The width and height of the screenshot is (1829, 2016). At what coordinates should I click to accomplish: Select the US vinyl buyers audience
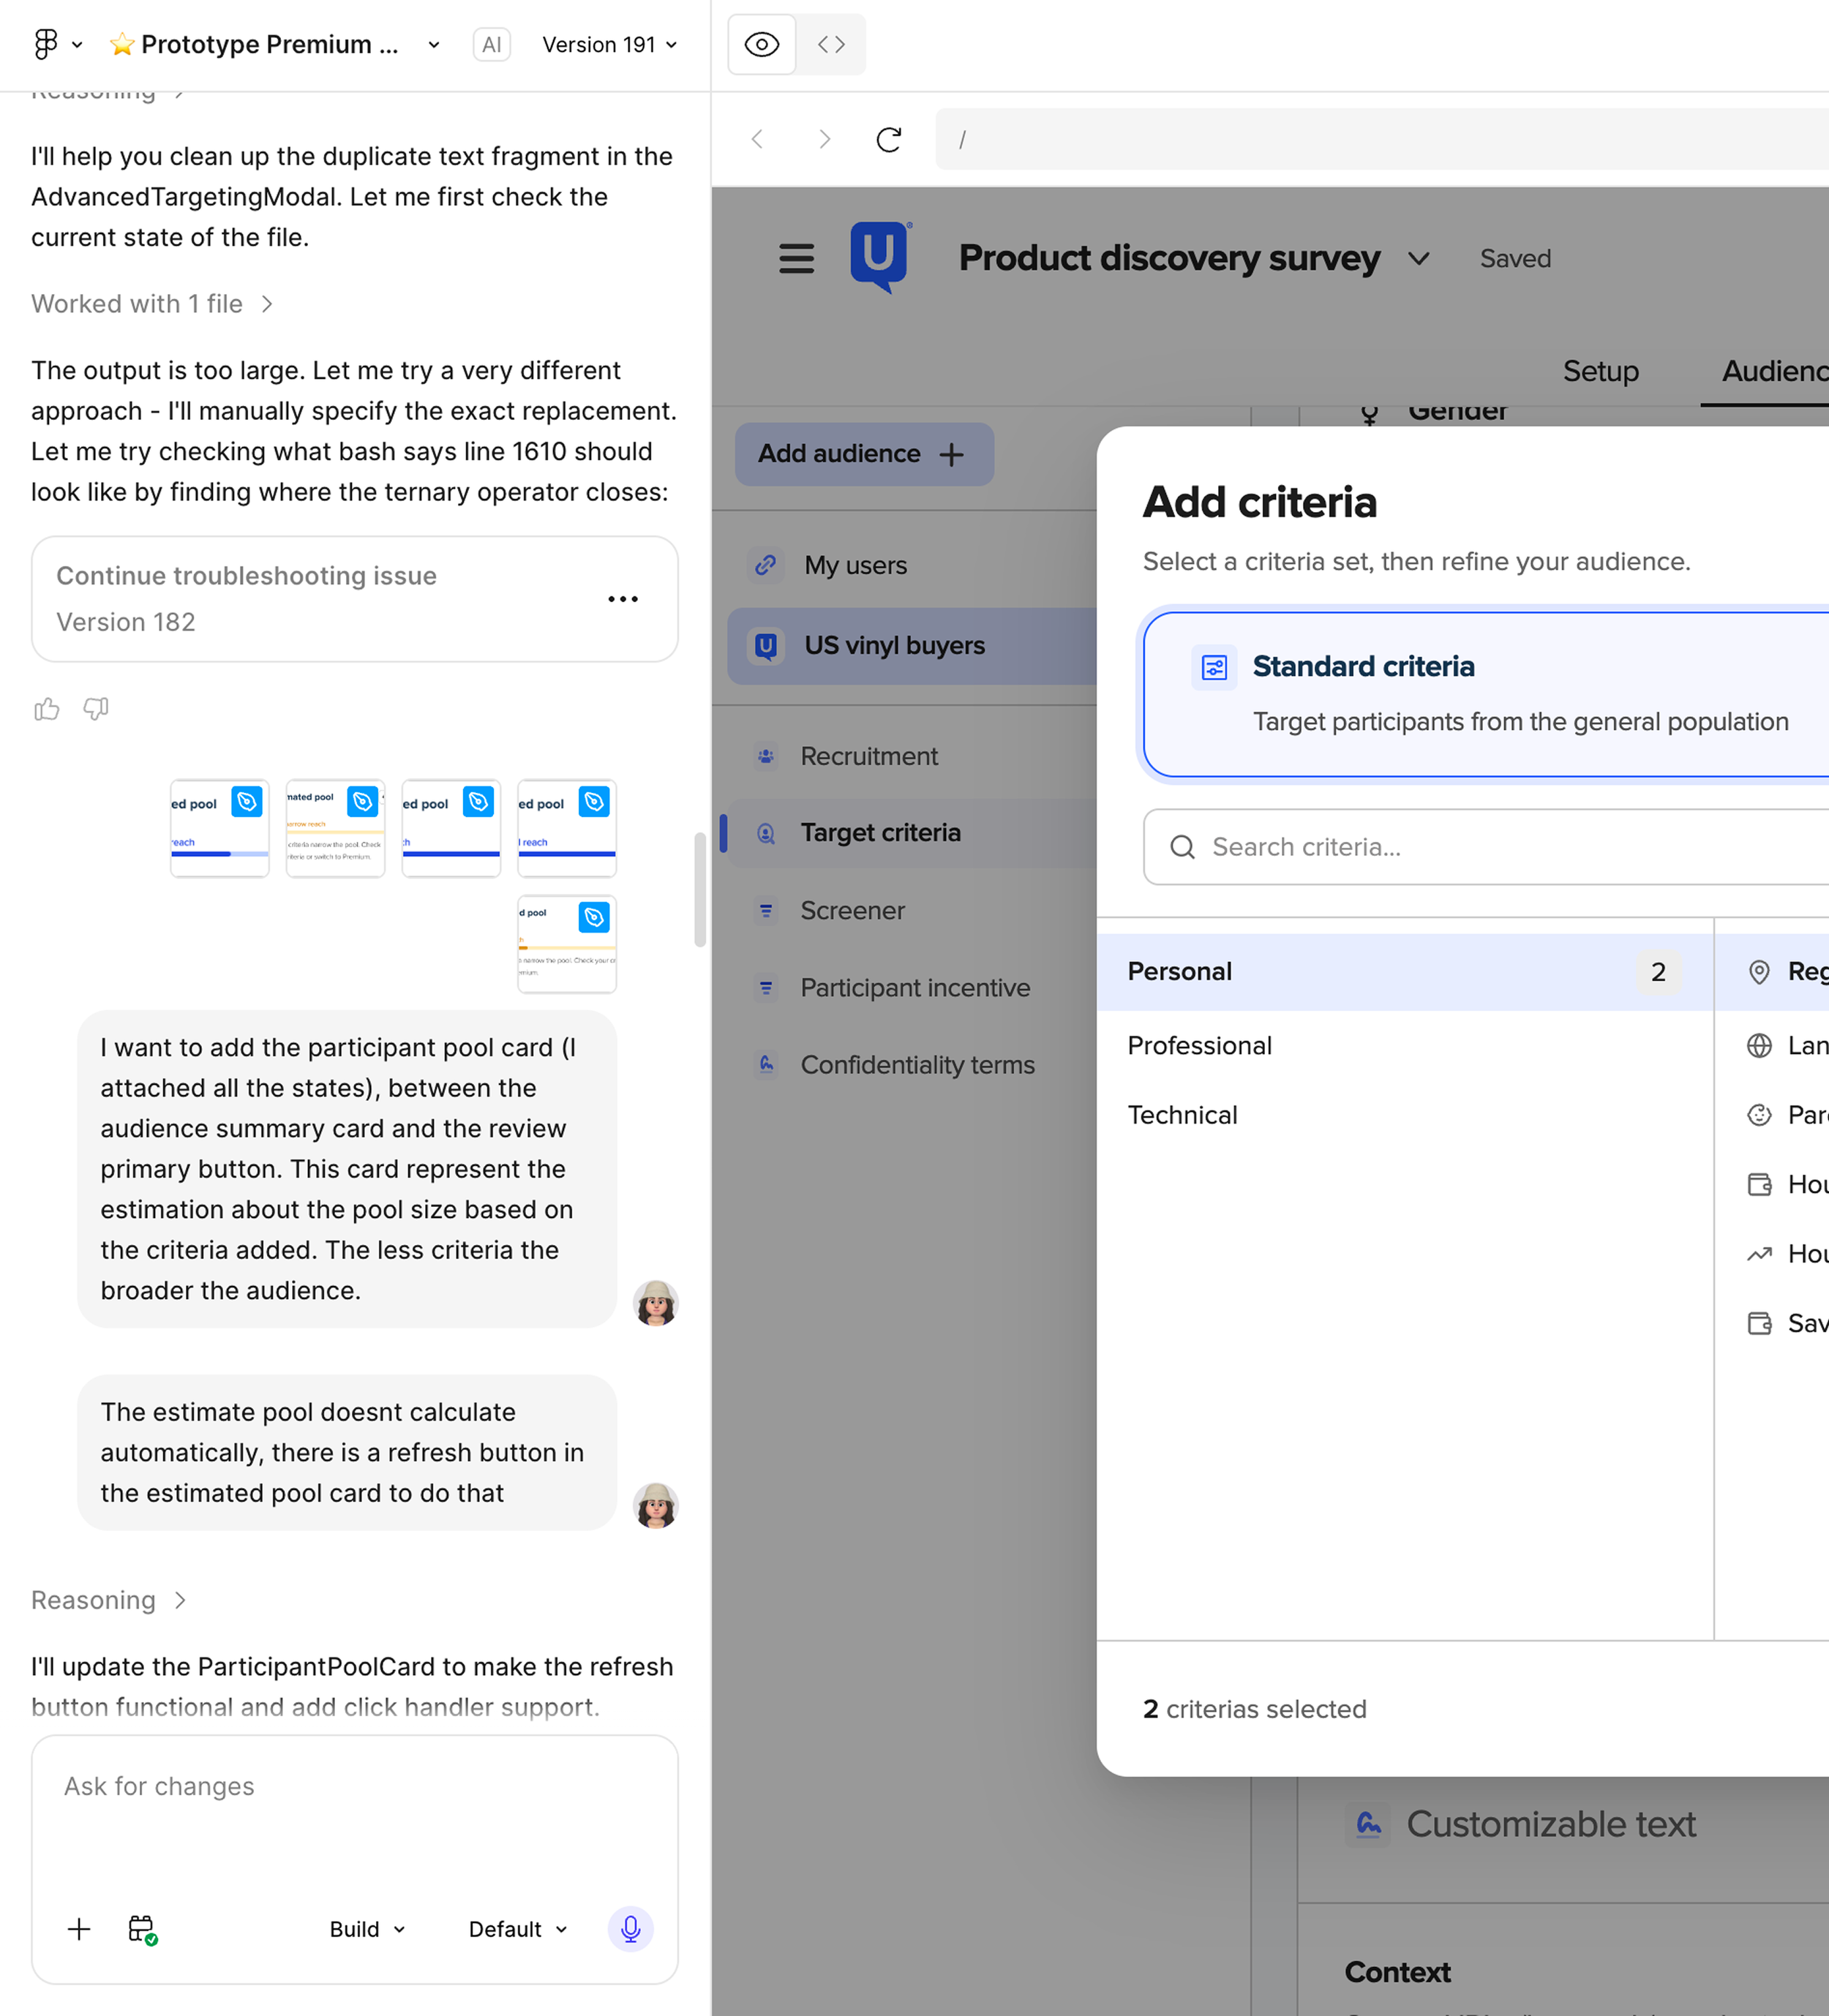click(x=912, y=646)
